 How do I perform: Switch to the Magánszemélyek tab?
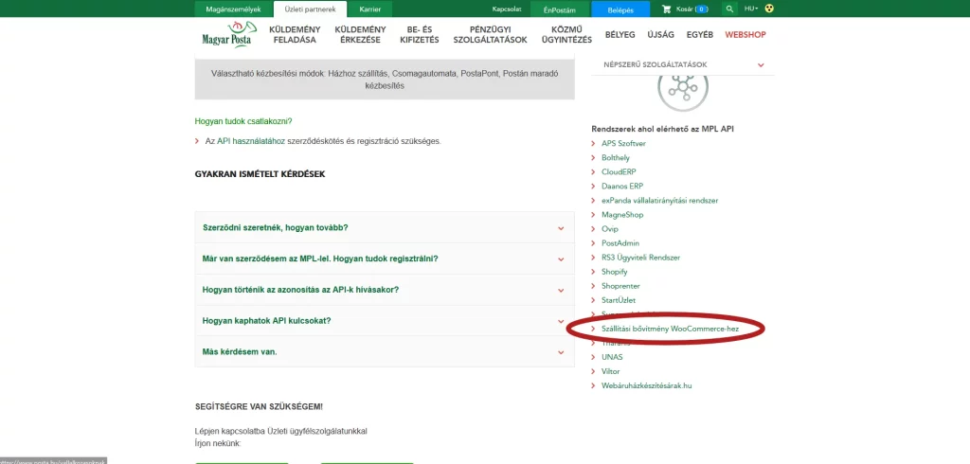click(x=233, y=9)
